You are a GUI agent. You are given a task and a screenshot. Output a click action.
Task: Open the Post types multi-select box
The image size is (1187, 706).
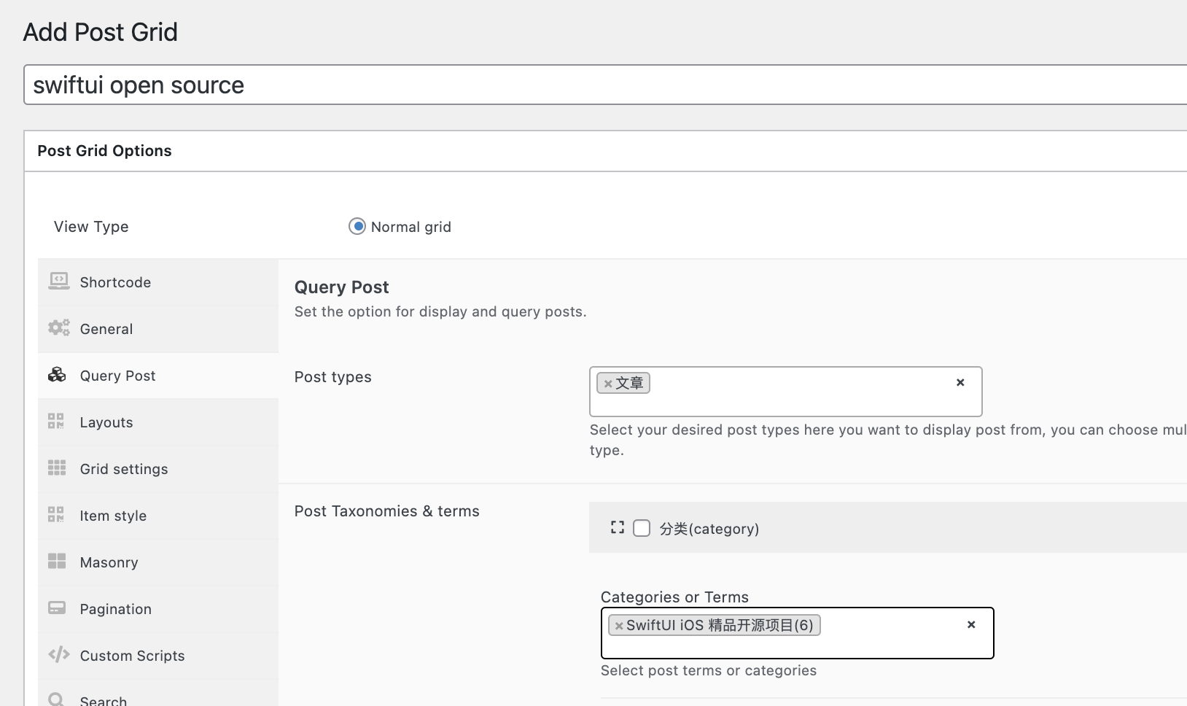786,392
